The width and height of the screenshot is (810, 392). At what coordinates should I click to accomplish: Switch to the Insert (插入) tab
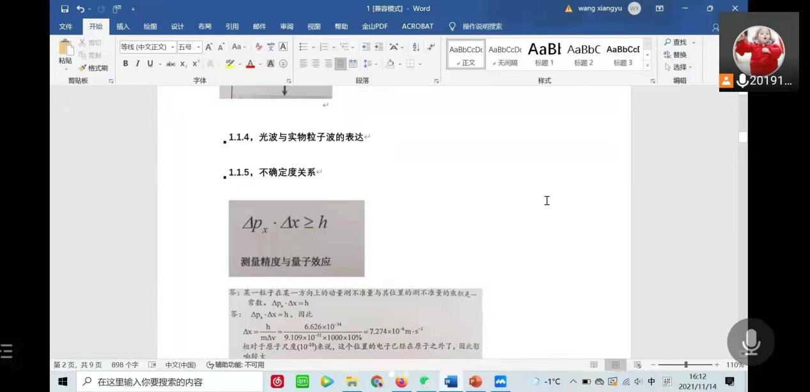tap(123, 26)
